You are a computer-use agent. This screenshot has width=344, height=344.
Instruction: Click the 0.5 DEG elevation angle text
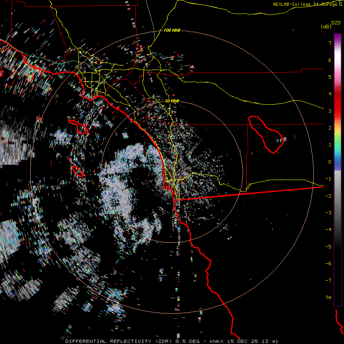click(x=187, y=341)
